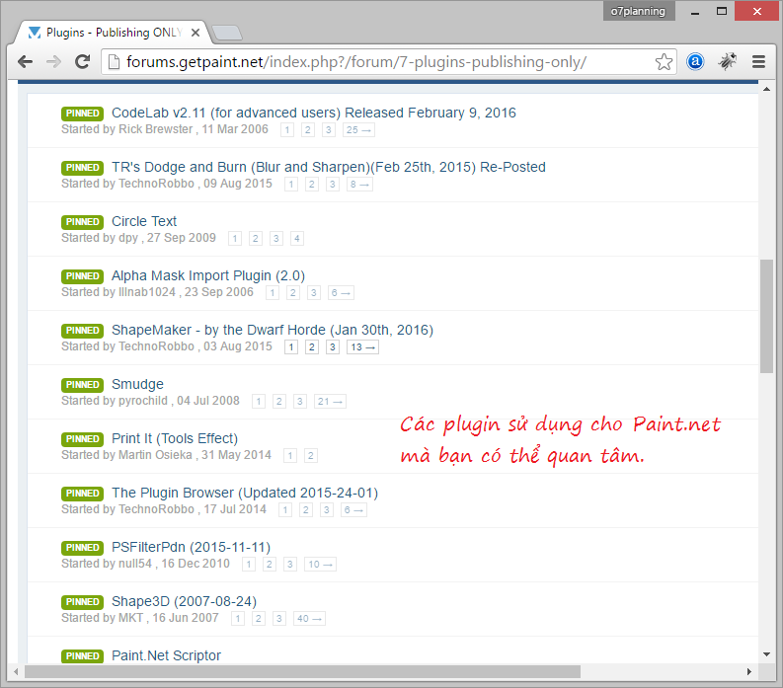This screenshot has width=783, height=688.
Task: Open The Plugin Browser topic
Action: click(245, 493)
